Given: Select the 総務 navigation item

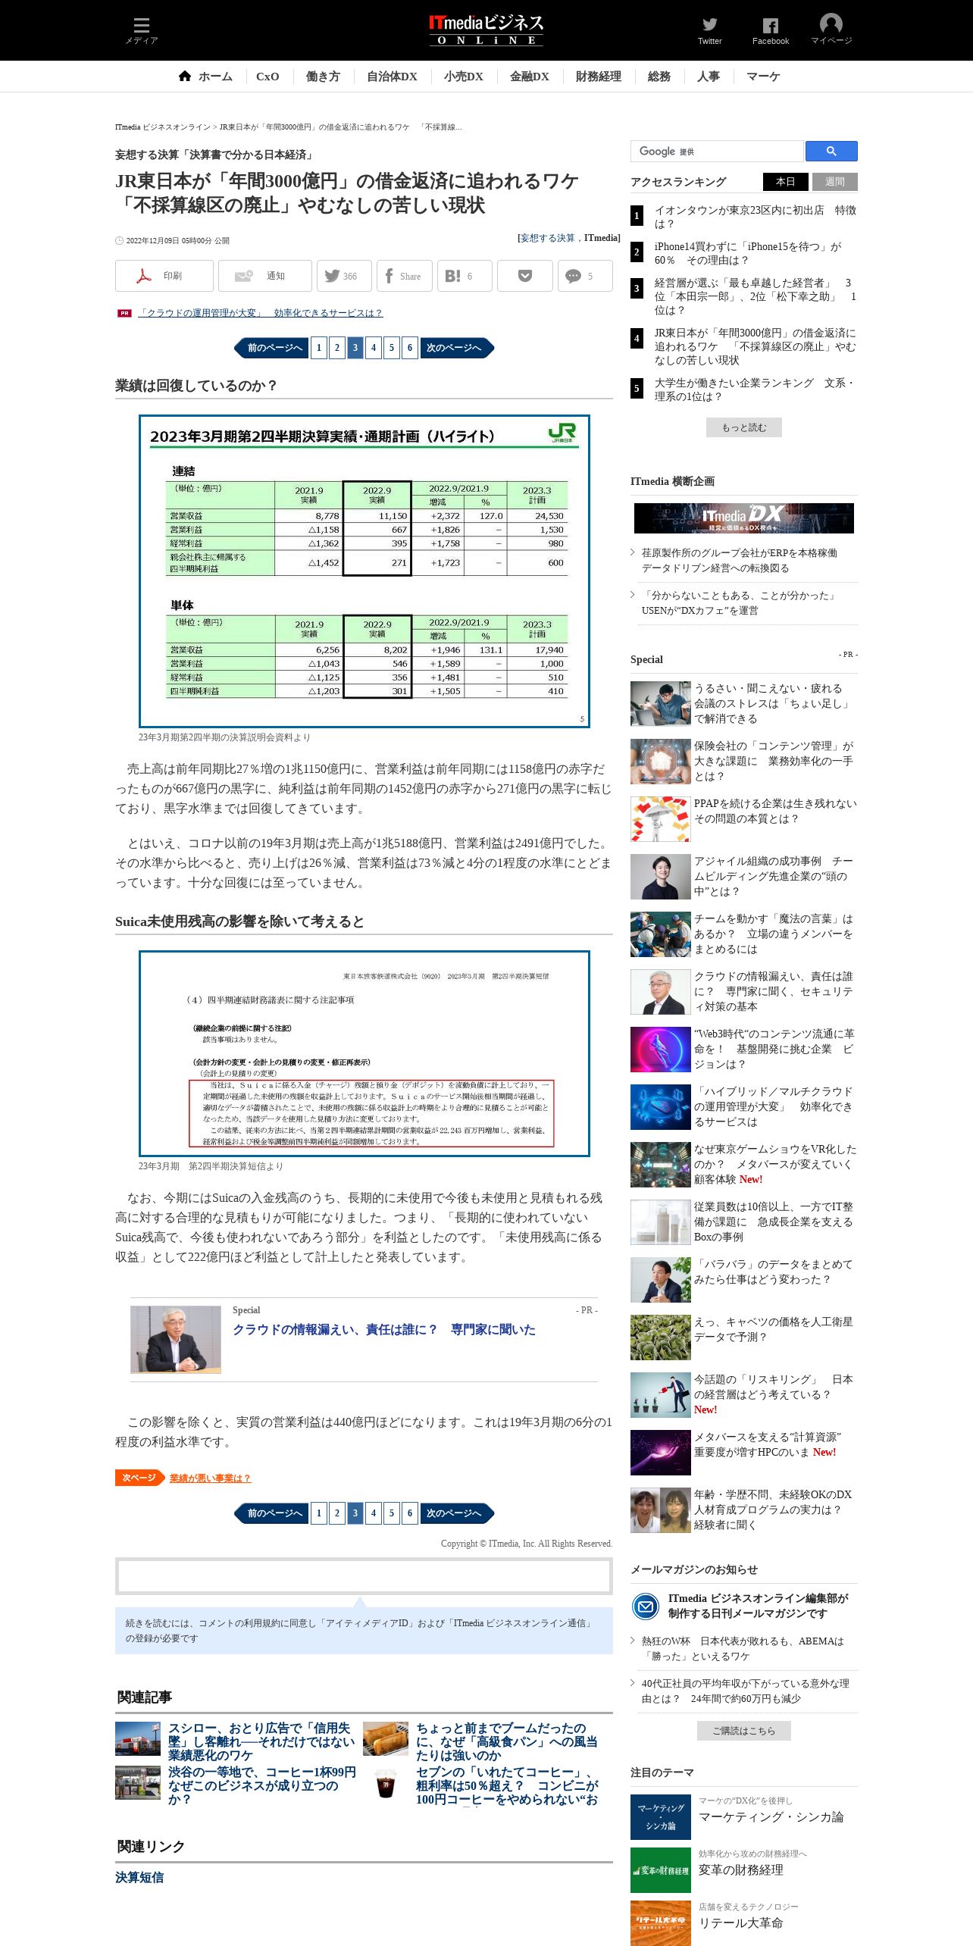Looking at the screenshot, I should (x=659, y=77).
